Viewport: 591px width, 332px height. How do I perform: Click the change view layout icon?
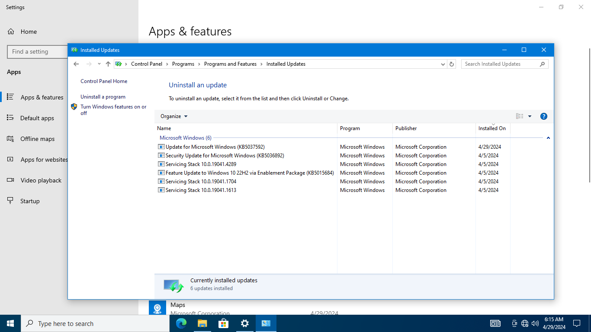tap(520, 116)
